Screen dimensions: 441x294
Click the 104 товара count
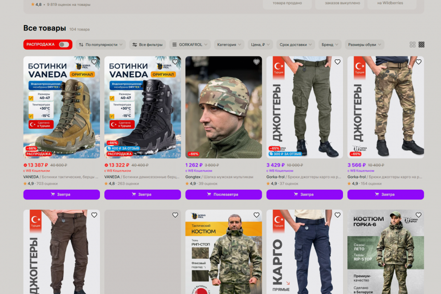[x=79, y=29]
